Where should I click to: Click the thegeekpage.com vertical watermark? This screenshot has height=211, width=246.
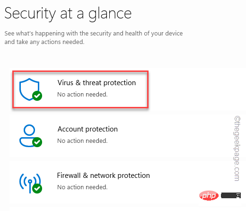point(237,149)
